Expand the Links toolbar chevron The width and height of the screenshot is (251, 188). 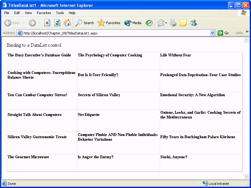pyautogui.click(x=247, y=32)
